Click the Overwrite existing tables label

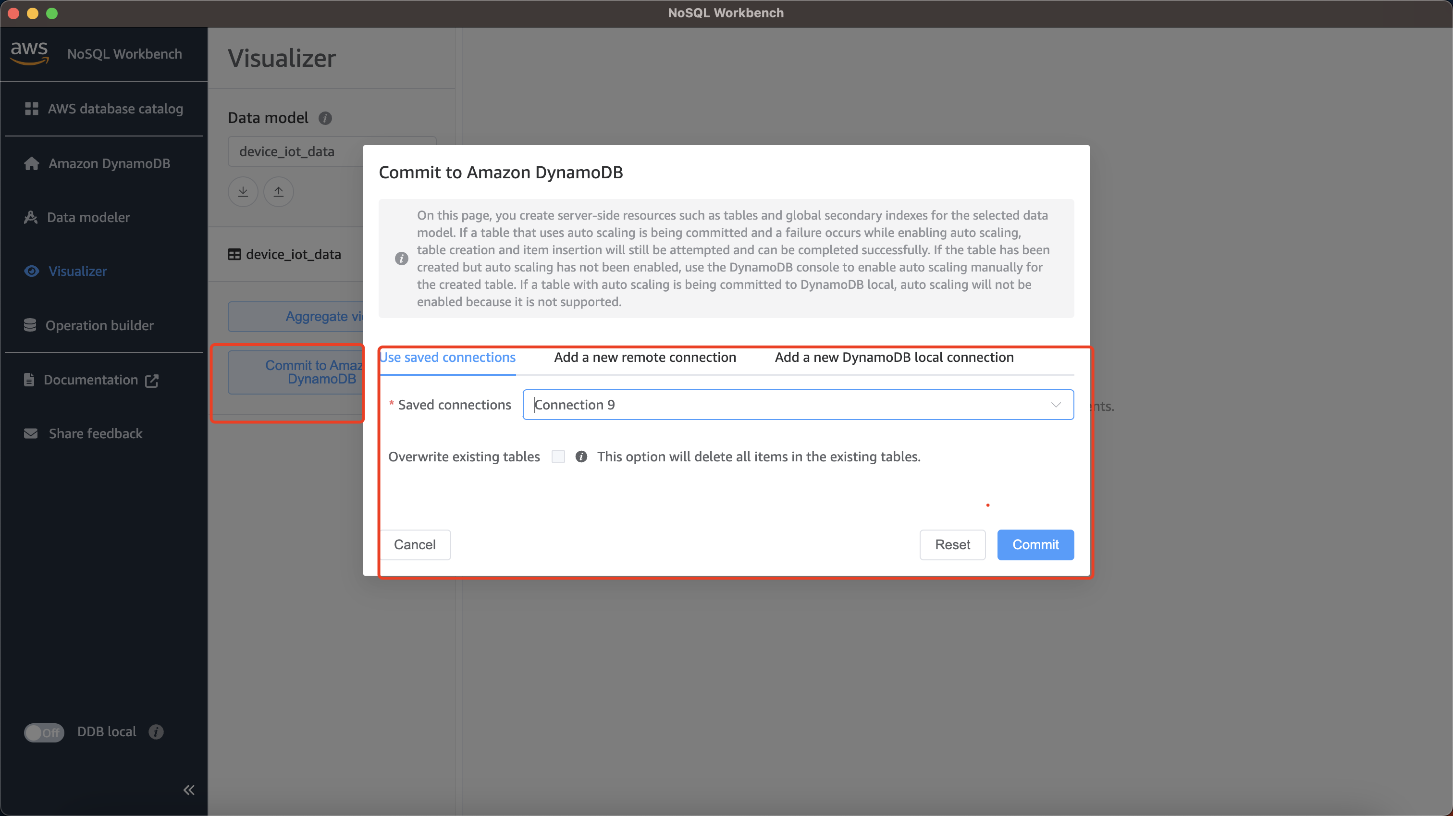464,457
